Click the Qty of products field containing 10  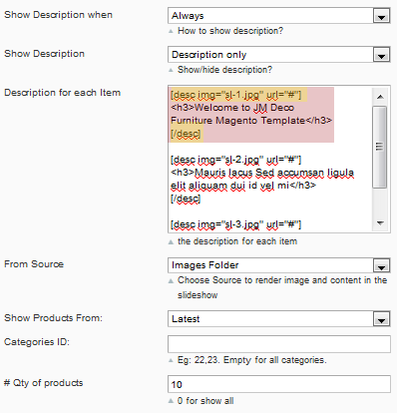[x=279, y=384]
